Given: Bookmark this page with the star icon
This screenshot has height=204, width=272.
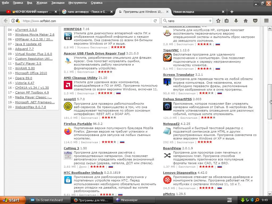Looking at the screenshot, I should coord(218,21).
